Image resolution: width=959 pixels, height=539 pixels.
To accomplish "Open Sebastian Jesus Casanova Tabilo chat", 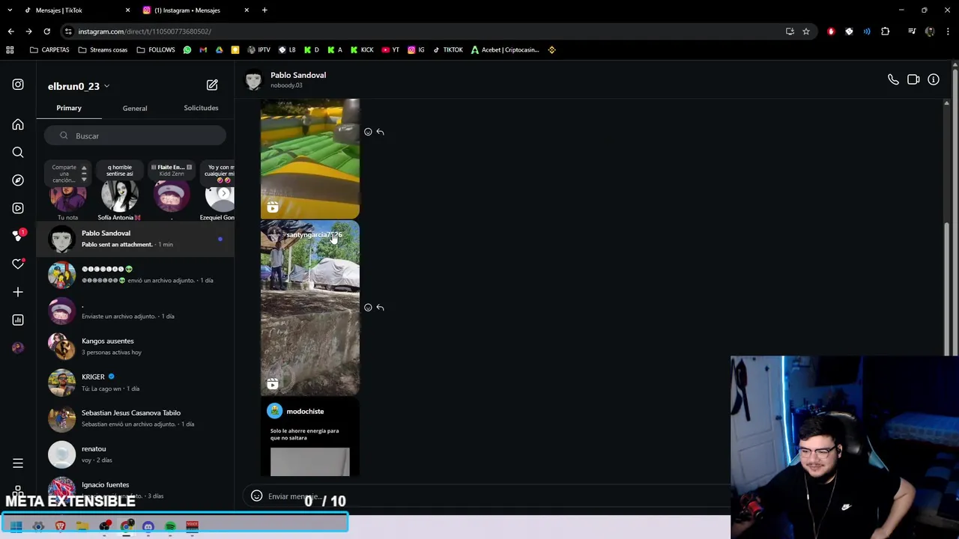I will coord(135,418).
